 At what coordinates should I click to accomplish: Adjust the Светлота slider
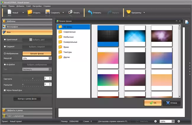(33, 78)
